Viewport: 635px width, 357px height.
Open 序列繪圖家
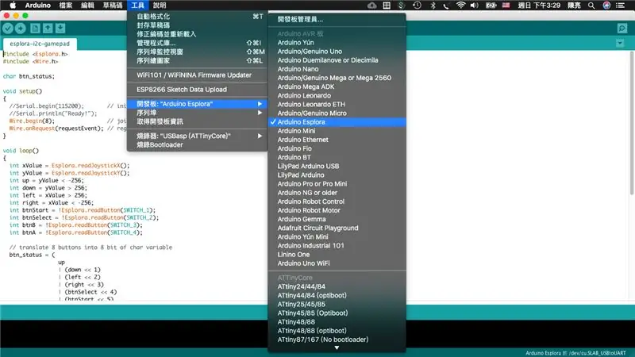[197, 61]
